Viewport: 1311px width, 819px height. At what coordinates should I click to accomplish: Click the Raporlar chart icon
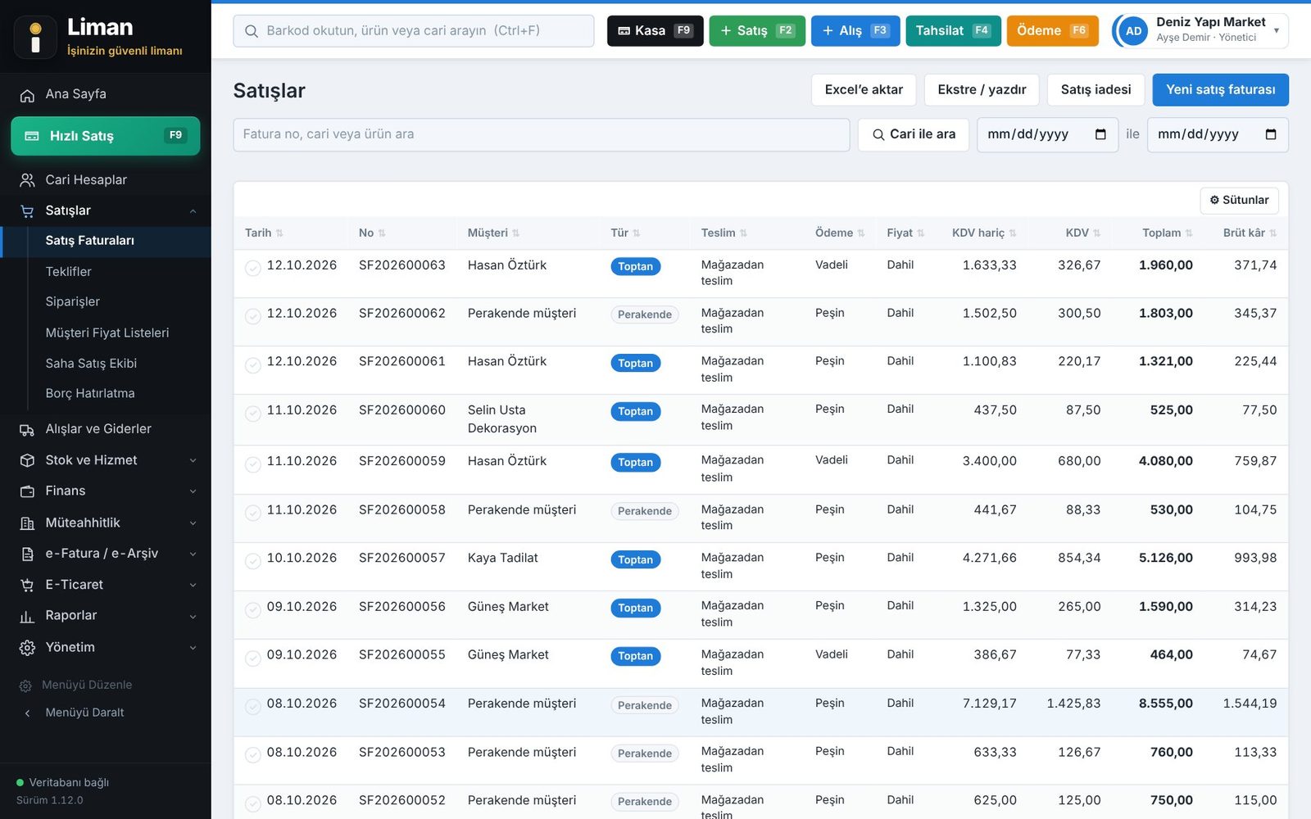[x=27, y=616]
